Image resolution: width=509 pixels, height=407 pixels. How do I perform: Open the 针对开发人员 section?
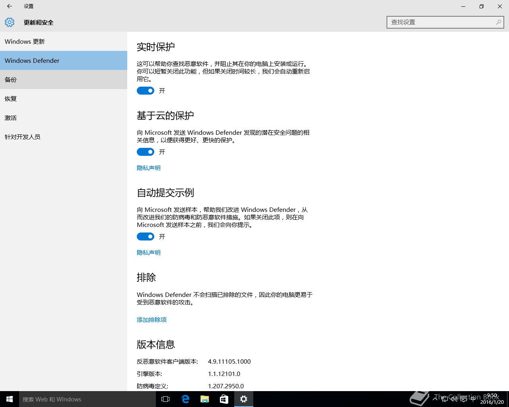(64, 137)
